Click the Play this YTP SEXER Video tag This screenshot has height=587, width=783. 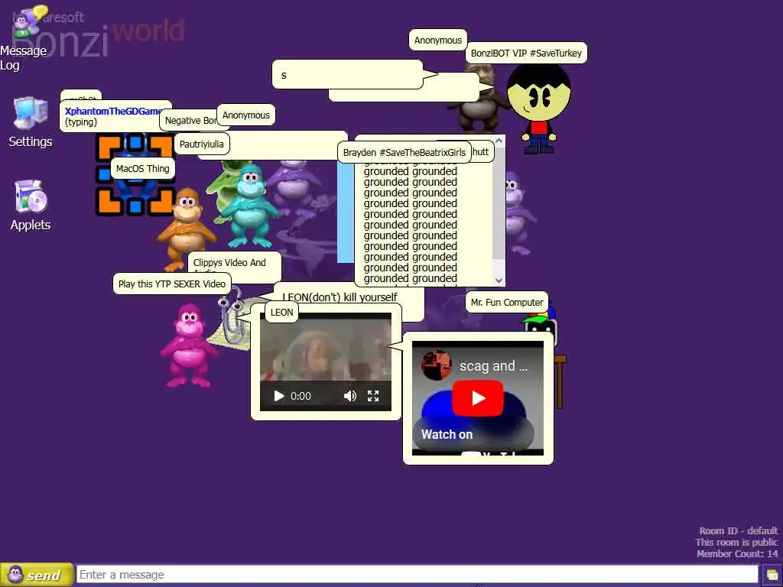point(172,284)
